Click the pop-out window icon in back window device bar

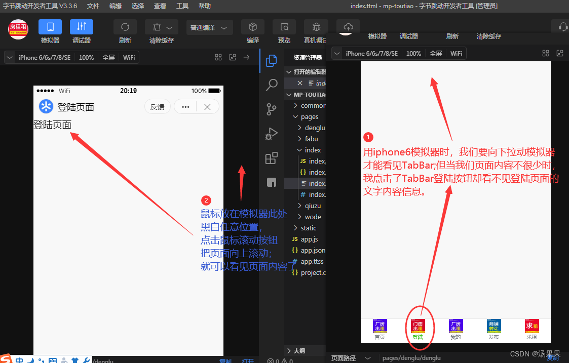(232, 57)
